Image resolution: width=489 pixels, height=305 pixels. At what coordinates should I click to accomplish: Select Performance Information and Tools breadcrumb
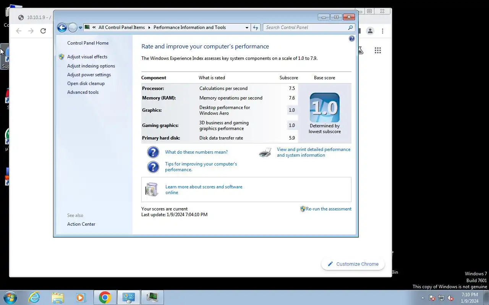pyautogui.click(x=189, y=27)
